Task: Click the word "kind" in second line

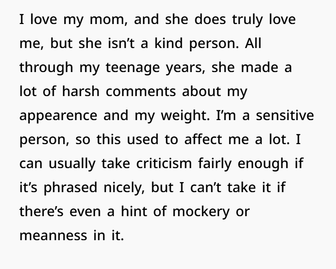Action: pyautogui.click(x=168, y=43)
